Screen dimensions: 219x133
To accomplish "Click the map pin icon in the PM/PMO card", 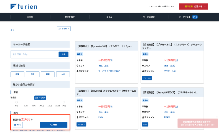I will tap(78, 112).
